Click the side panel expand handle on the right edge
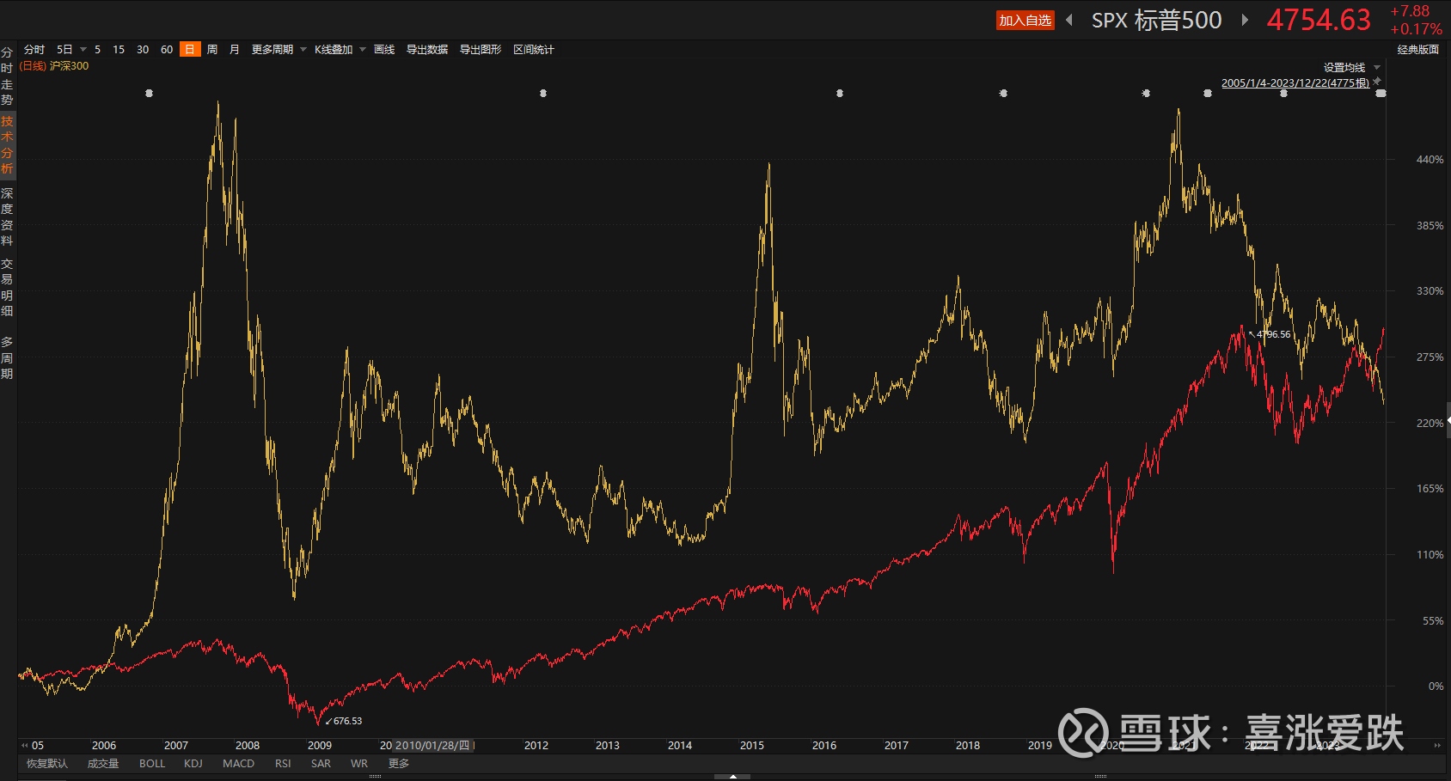The width and height of the screenshot is (1451, 781). 1448,420
